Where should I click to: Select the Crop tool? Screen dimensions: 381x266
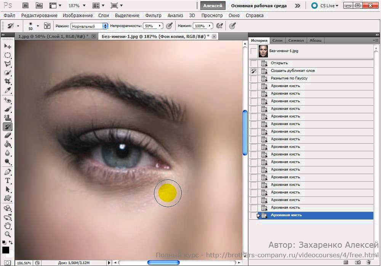[7, 81]
